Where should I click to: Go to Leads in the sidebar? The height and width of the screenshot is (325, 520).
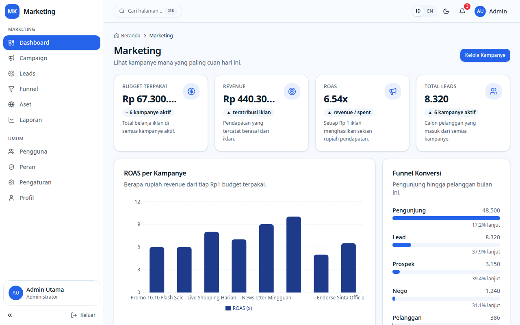point(52,74)
